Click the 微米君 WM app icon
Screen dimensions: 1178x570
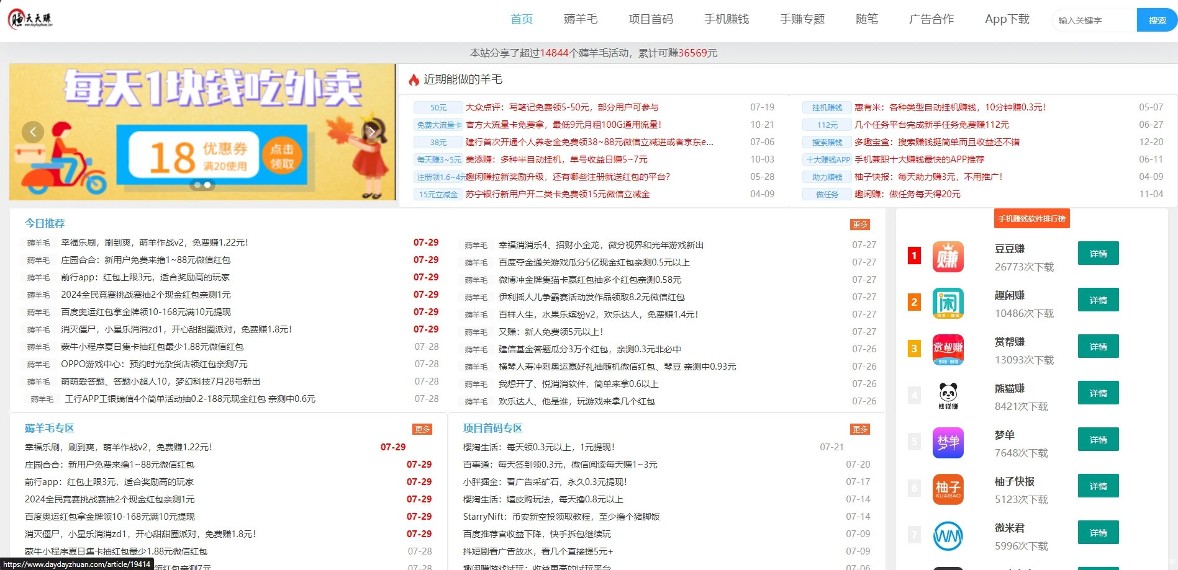(x=948, y=534)
